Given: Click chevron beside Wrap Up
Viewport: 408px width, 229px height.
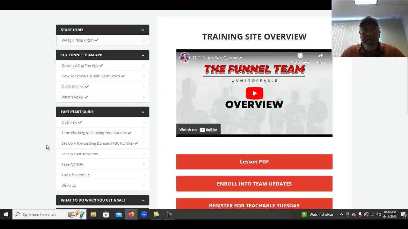Looking at the screenshot, I should tap(144, 186).
